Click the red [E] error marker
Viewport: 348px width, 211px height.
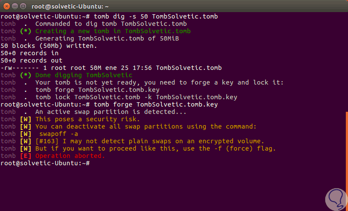point(26,156)
